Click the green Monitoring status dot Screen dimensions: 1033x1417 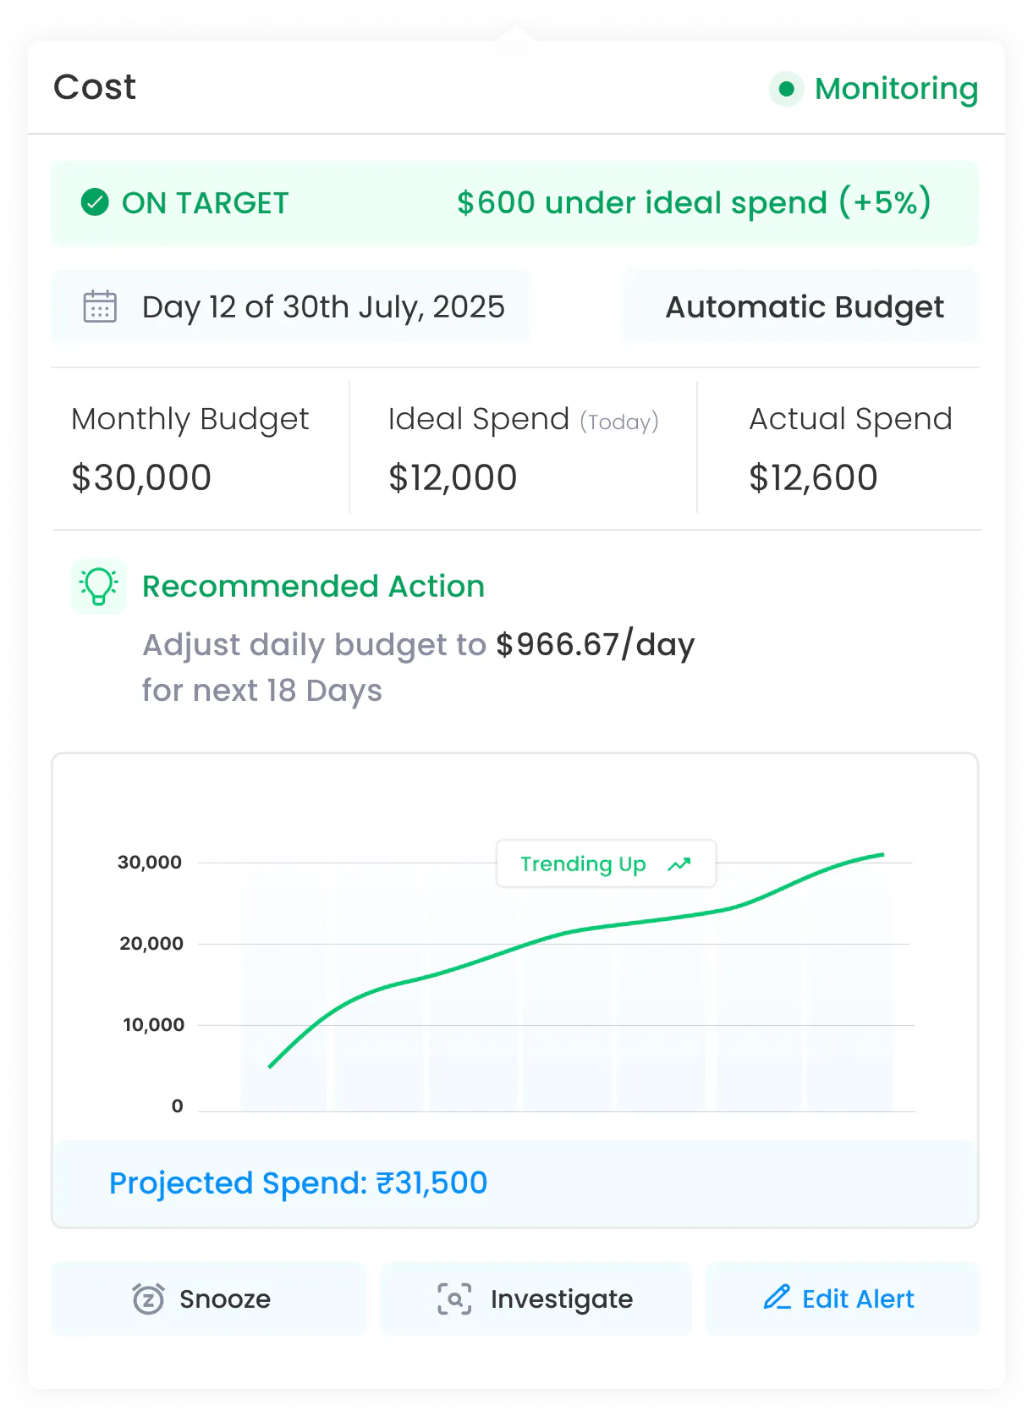coord(786,89)
